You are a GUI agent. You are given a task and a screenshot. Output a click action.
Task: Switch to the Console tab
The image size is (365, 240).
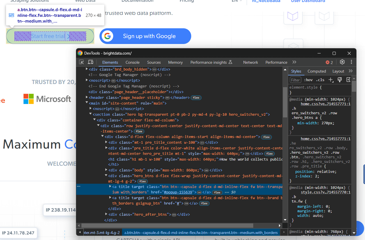(x=133, y=62)
